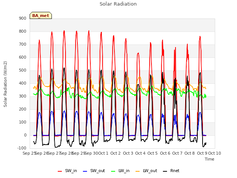Click the 0 y-axis tick label

tap(25, 135)
